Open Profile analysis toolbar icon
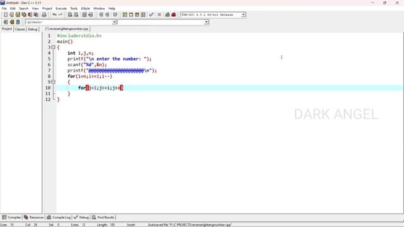 pyautogui.click(x=167, y=15)
